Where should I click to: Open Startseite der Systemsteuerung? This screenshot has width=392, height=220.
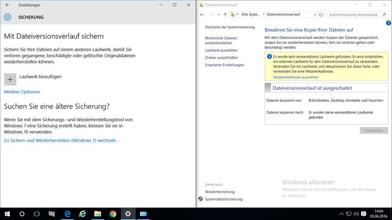coord(230,27)
